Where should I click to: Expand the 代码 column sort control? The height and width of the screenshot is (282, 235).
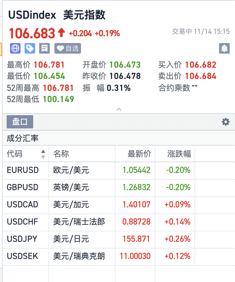(x=43, y=154)
